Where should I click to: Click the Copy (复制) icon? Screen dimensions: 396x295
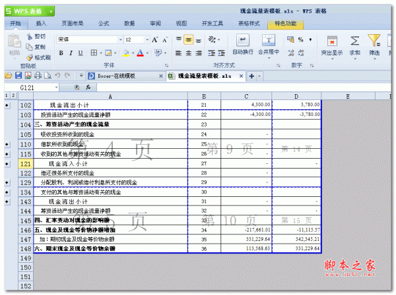tap(29, 47)
